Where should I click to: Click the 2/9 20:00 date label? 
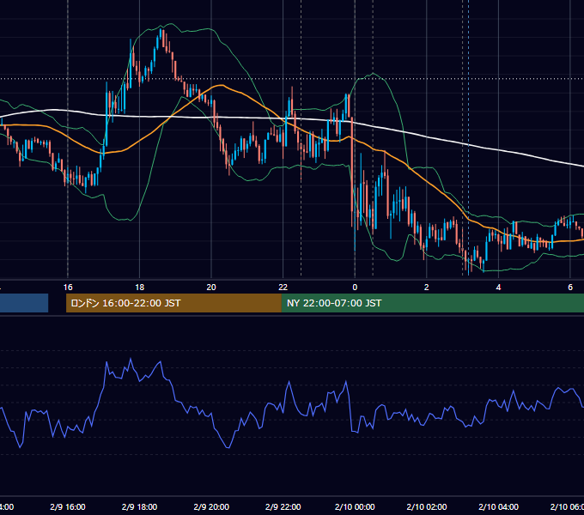point(211,506)
